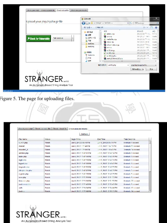Select the mediafile.php file
167x223 pixels.
point(110,39)
